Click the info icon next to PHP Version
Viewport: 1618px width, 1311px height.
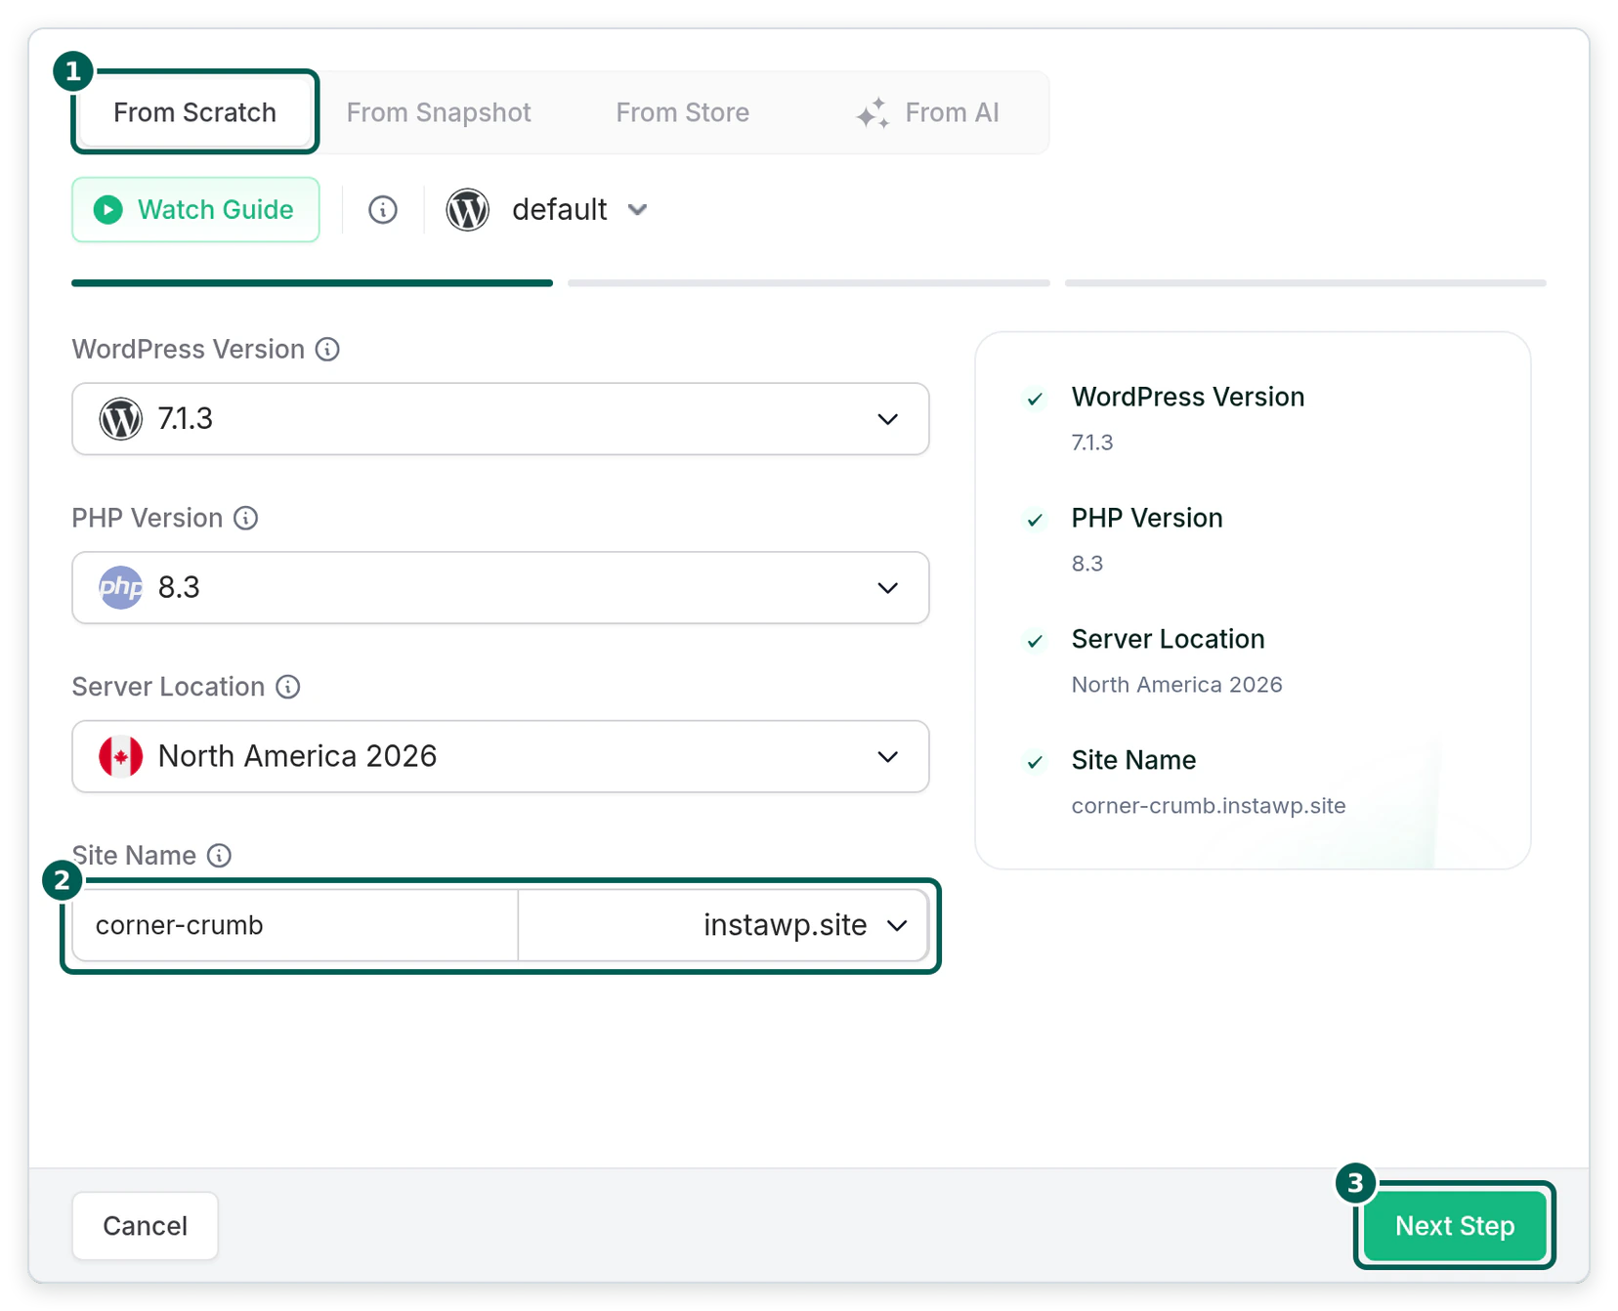point(245,518)
